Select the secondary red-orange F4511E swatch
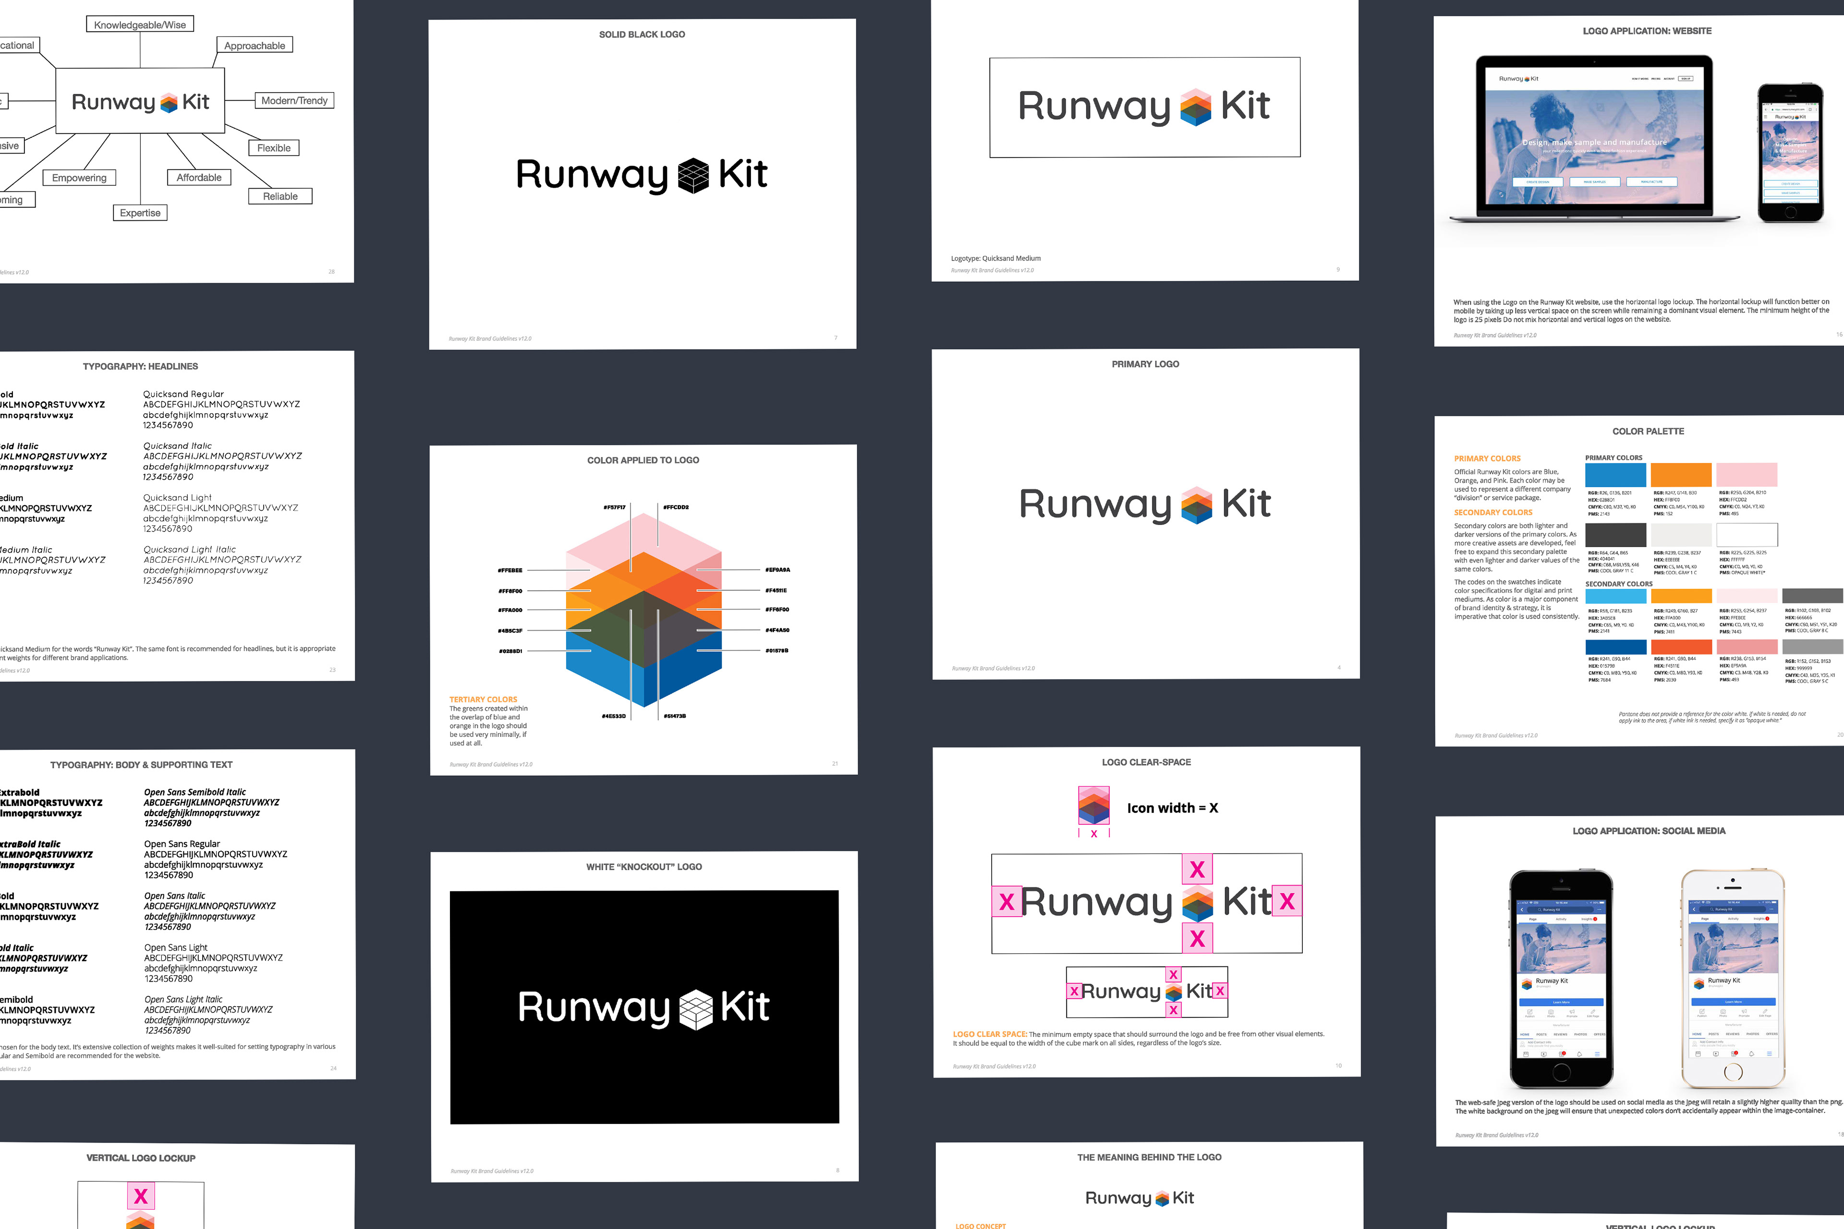1844x1229 pixels. click(x=1681, y=647)
